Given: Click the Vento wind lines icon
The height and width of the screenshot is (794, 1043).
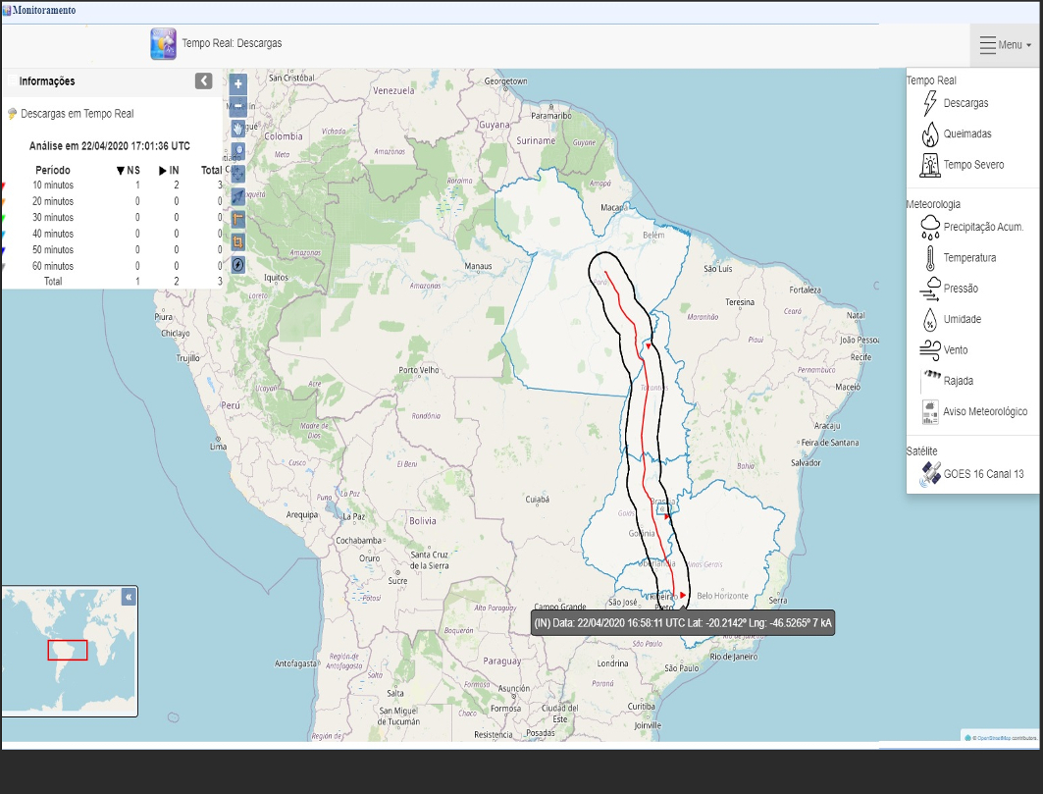Looking at the screenshot, I should (930, 349).
